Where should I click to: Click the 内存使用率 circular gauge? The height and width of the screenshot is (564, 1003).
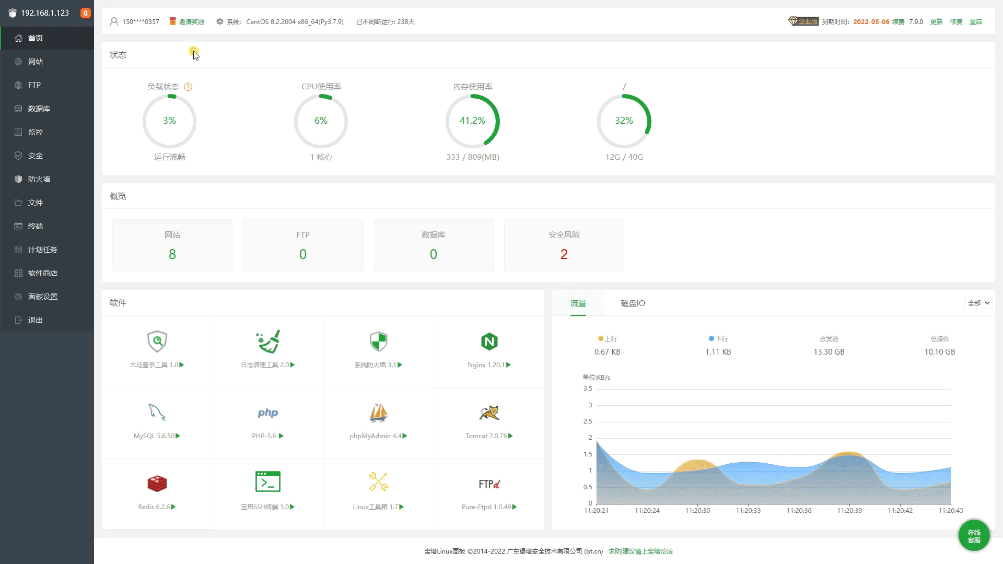pos(472,121)
